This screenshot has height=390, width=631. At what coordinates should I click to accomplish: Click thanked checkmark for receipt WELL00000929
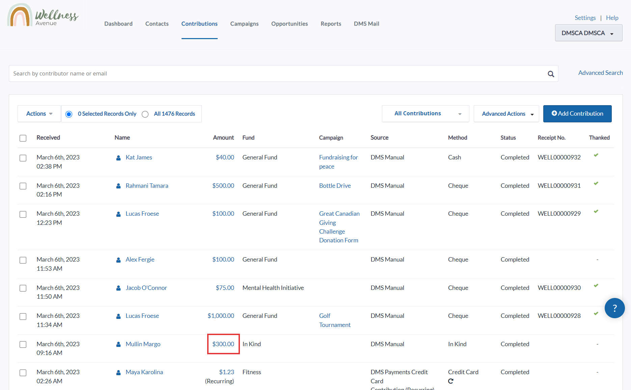click(596, 212)
